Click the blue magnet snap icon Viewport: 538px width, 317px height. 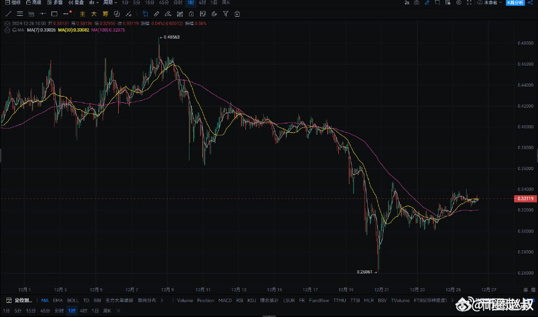coord(145,14)
